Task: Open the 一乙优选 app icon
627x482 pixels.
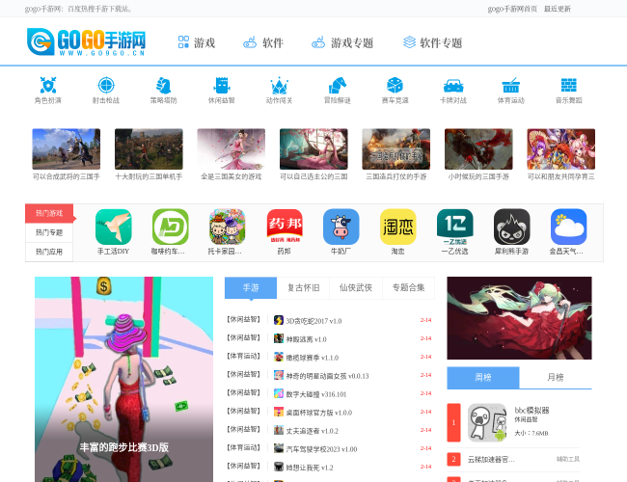Action: 455,227
